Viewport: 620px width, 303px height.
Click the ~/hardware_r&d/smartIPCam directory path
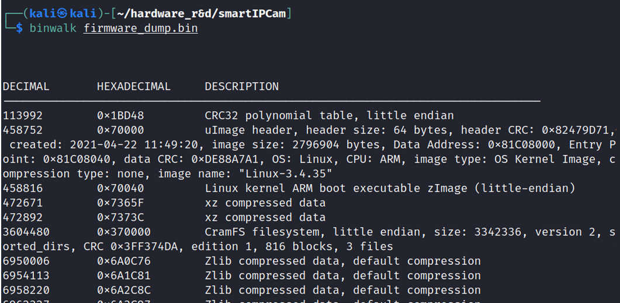tap(213, 13)
